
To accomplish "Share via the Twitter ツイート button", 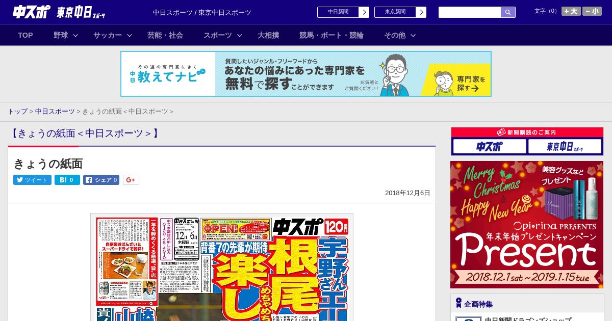I will tap(32, 180).
